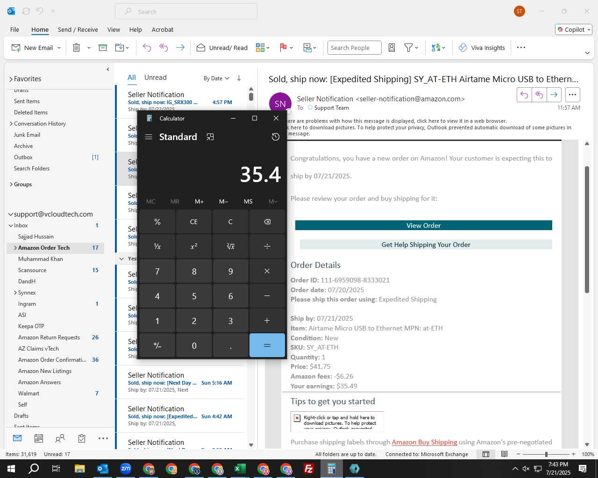Open the Tasks clipboard icon in navigation bar

click(82, 438)
